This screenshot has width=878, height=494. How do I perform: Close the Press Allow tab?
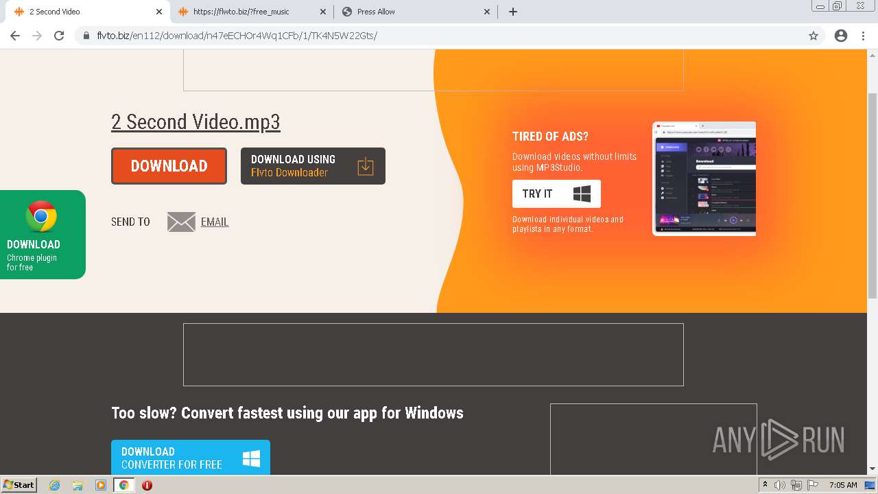click(487, 12)
